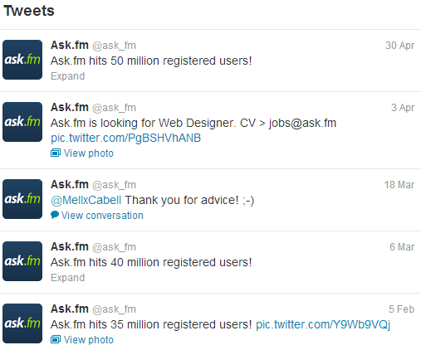Click photo icon under 35 million tweet
This screenshot has width=421, height=350.
click(x=56, y=339)
